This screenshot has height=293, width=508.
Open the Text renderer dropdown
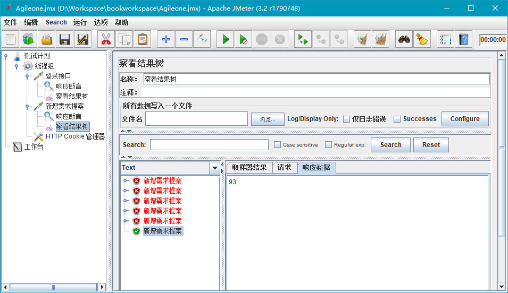tap(214, 168)
